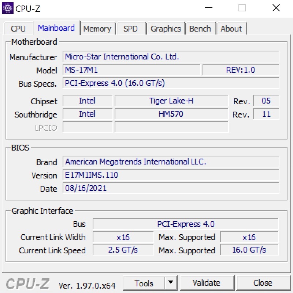Click the Ver. 1.97.0.x64 version text
Image resolution: width=293 pixels, height=293 pixels.
(87, 286)
